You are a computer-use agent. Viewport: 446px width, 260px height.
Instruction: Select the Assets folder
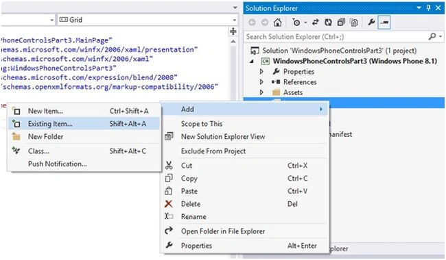click(x=293, y=92)
